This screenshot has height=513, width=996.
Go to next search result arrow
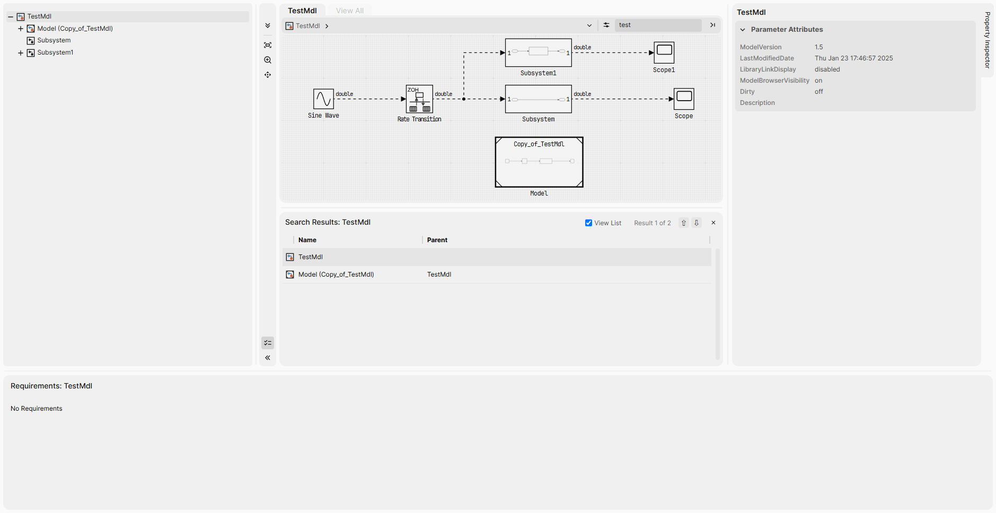(697, 223)
